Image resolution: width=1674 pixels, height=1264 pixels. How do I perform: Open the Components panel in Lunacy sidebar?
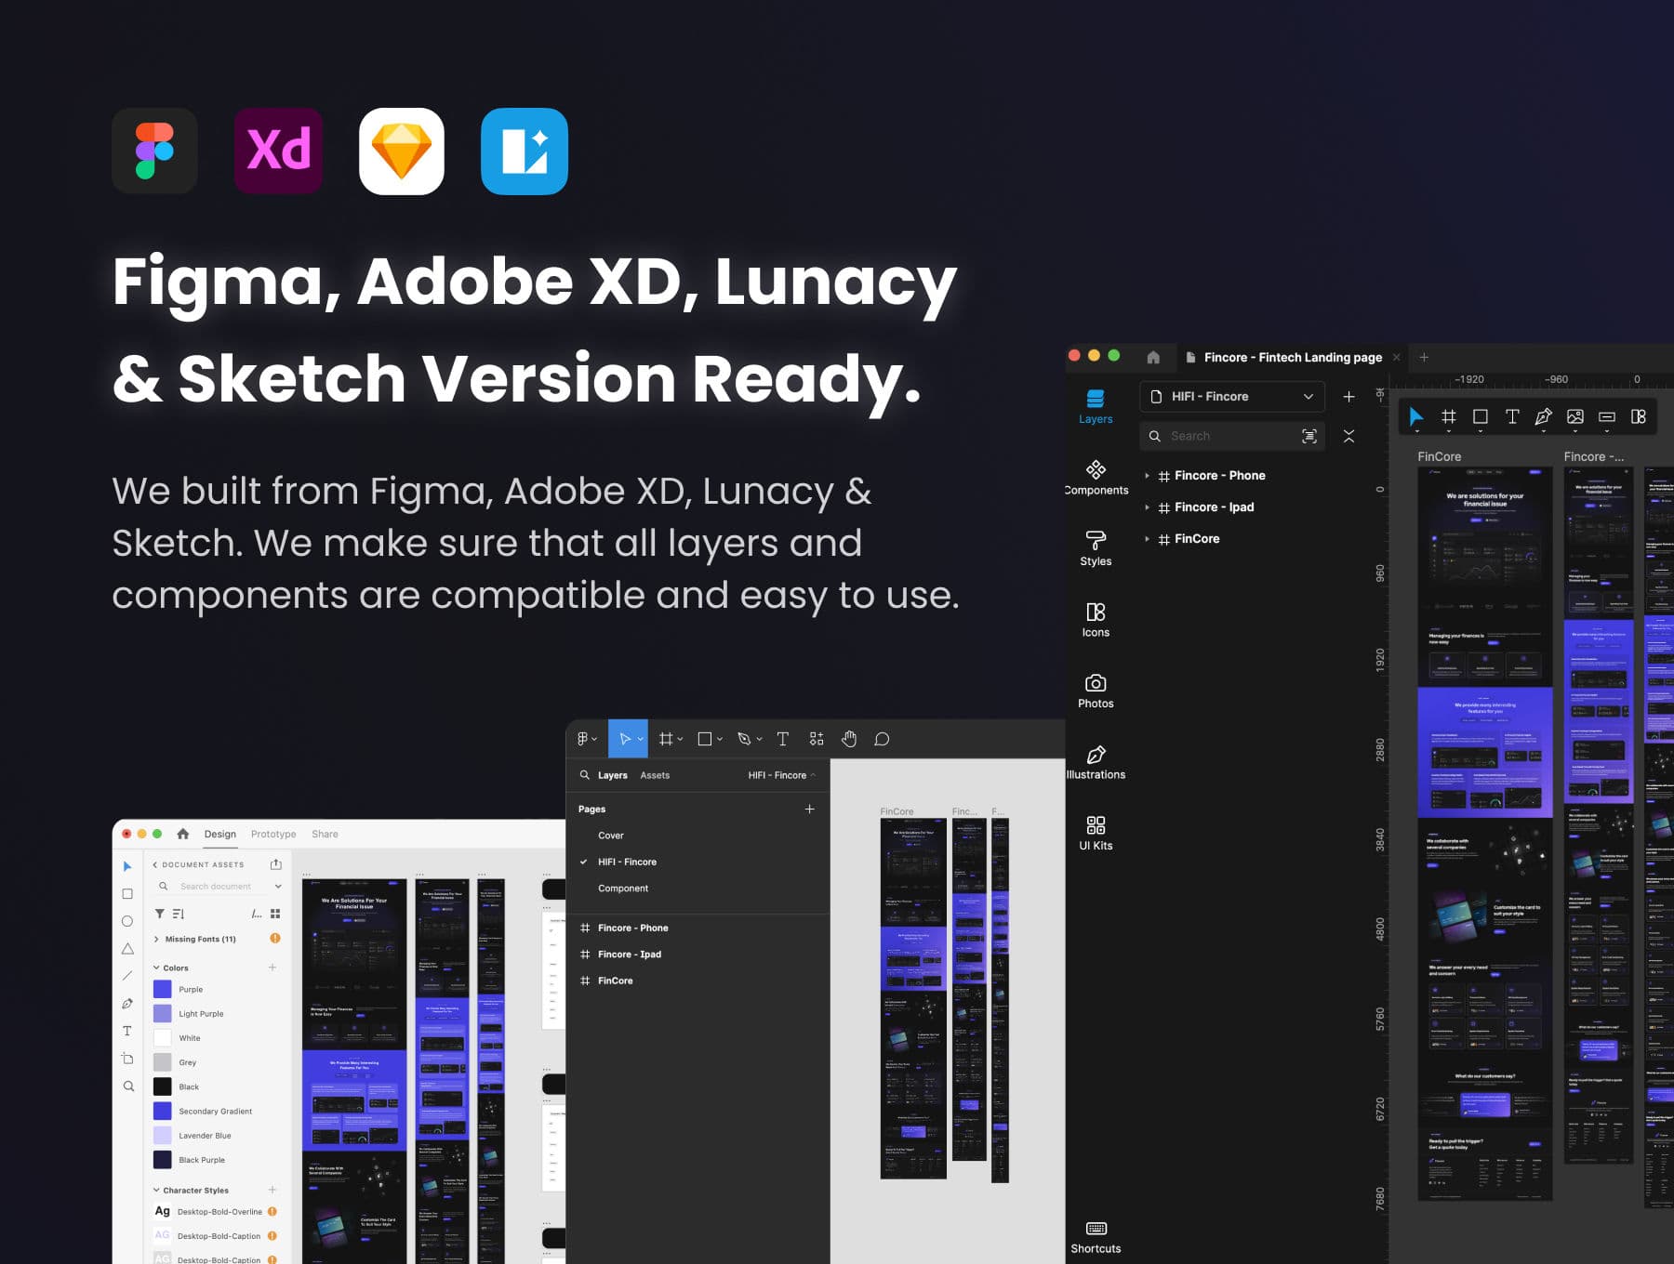1096,478
